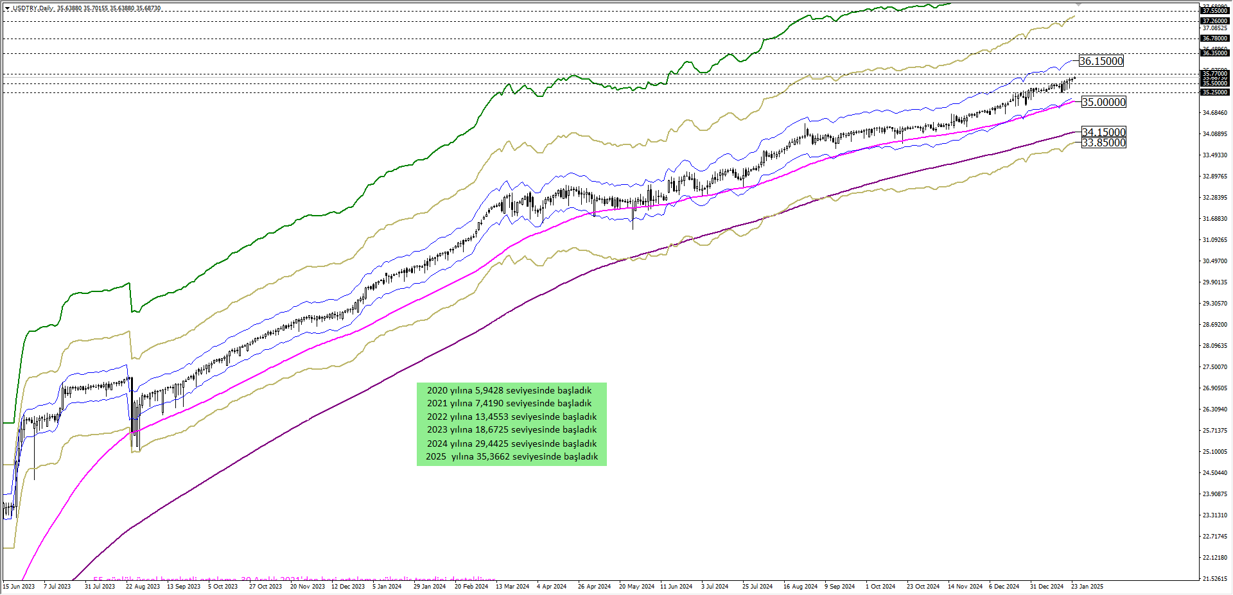Screen dimensions: 1233x595
Task: Click the 36.78000 level price tag
Action: point(1215,39)
